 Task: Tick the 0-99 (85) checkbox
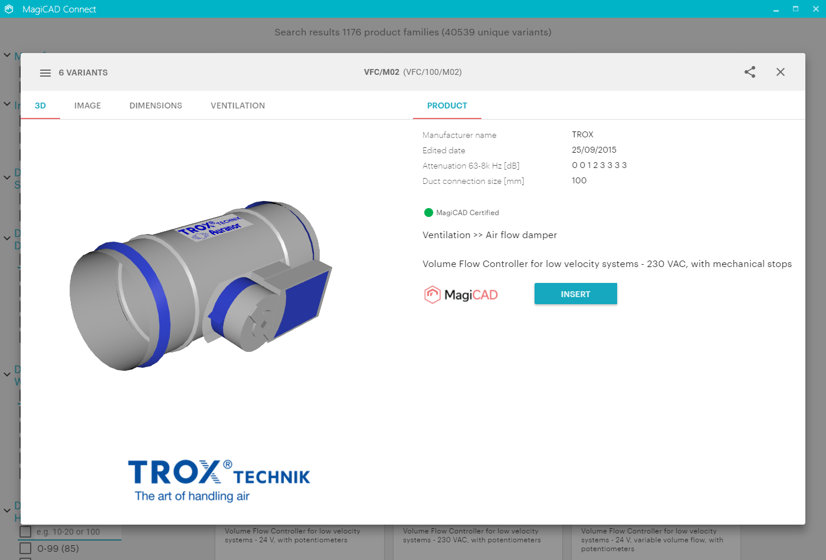tap(25, 549)
